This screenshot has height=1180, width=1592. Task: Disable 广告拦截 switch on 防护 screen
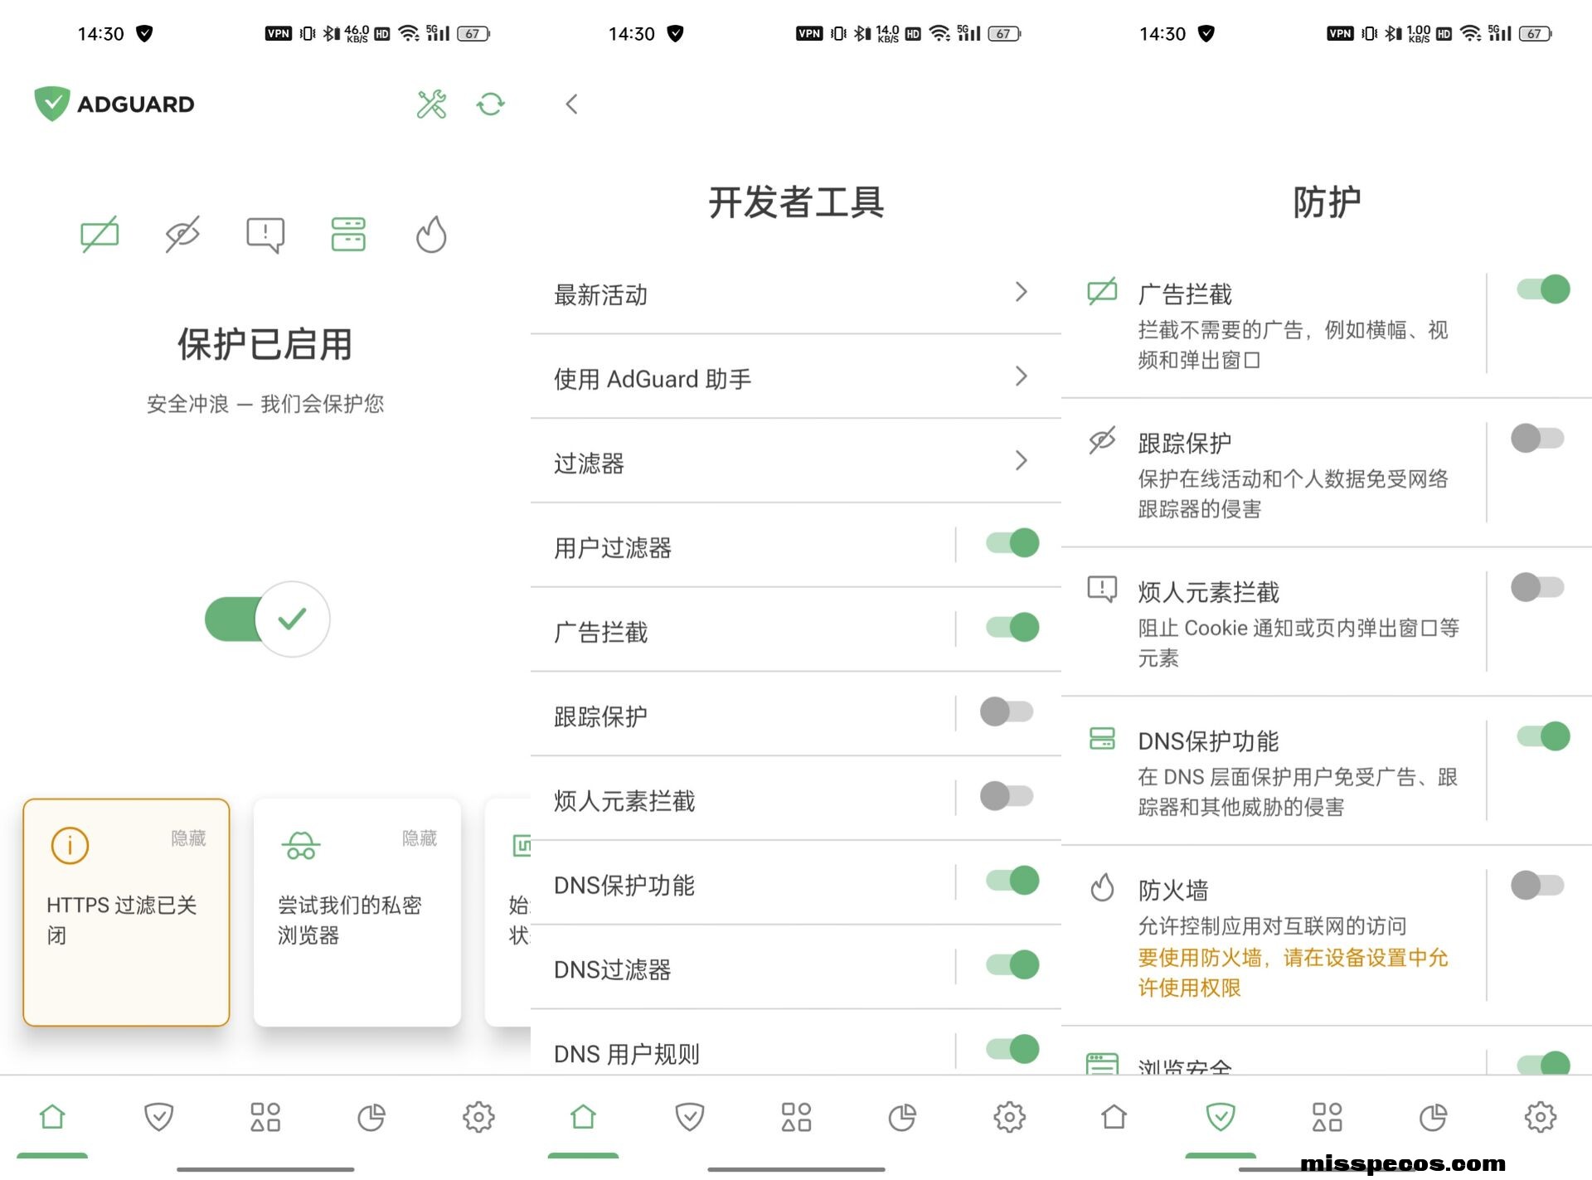point(1543,289)
